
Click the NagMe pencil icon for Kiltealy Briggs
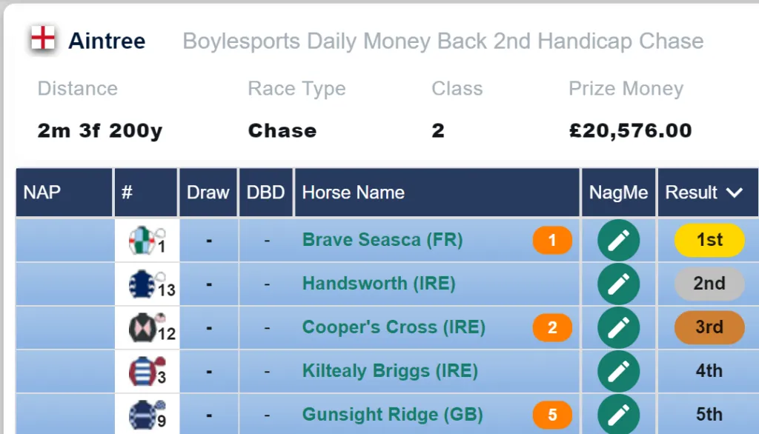click(x=619, y=371)
